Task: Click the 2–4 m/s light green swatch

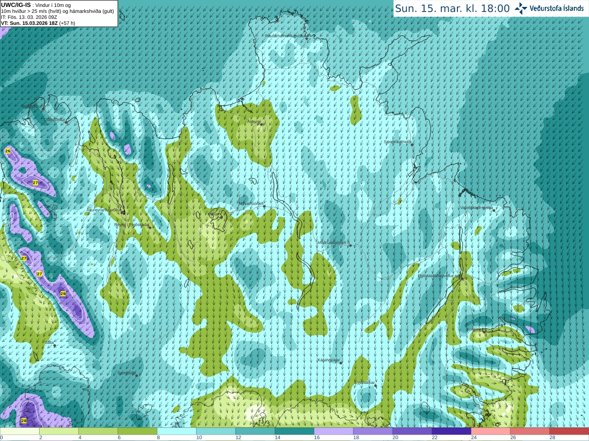Action: point(59,431)
